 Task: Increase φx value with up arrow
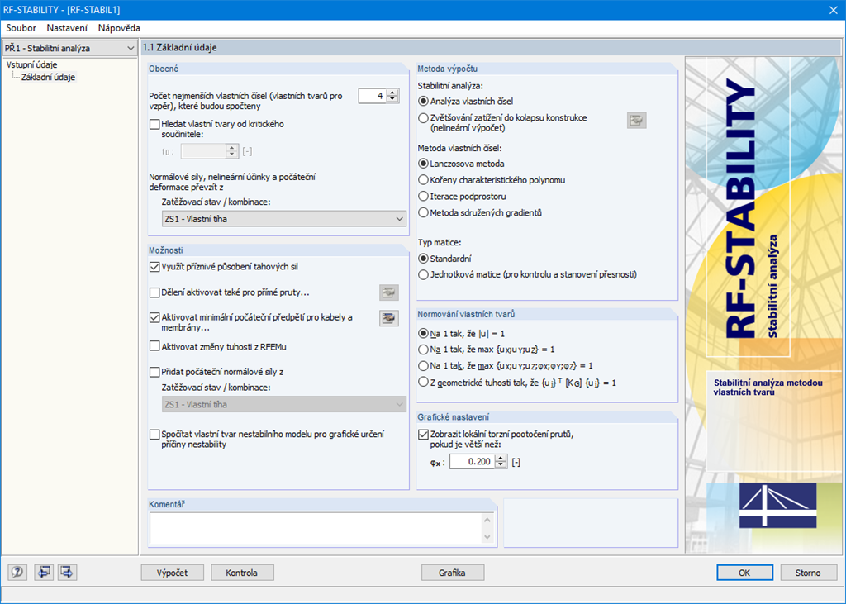(501, 459)
